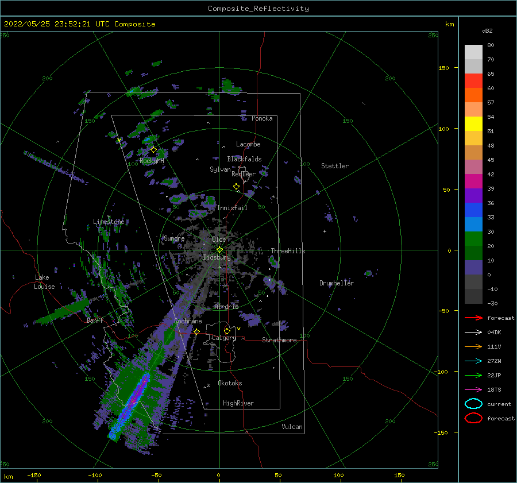Image resolution: width=517 pixels, height=483 pixels.
Task: Click the dBZ legend heading
Action: click(487, 31)
